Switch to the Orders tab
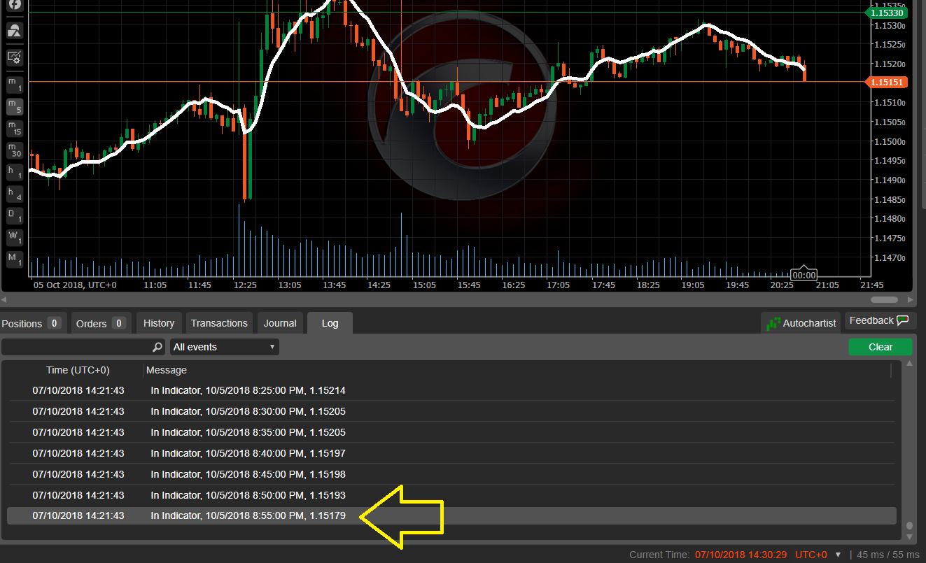Viewport: 926px width, 563px height. click(x=101, y=323)
